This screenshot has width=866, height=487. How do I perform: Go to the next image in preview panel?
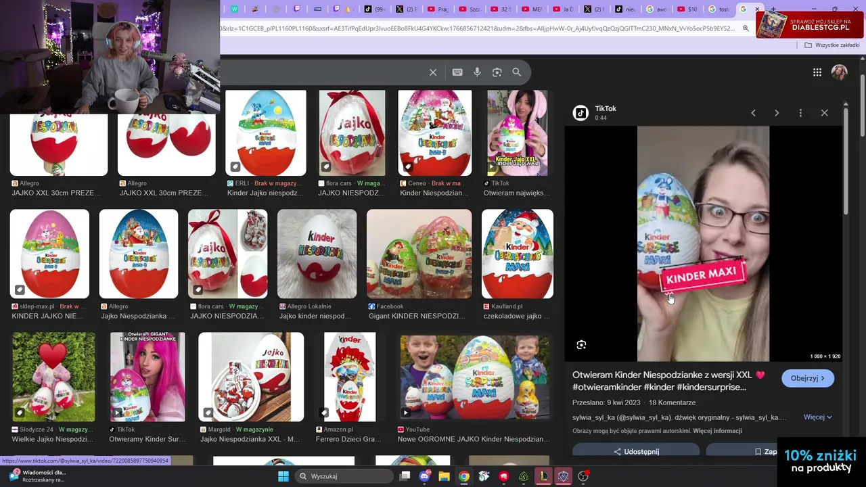click(x=777, y=113)
